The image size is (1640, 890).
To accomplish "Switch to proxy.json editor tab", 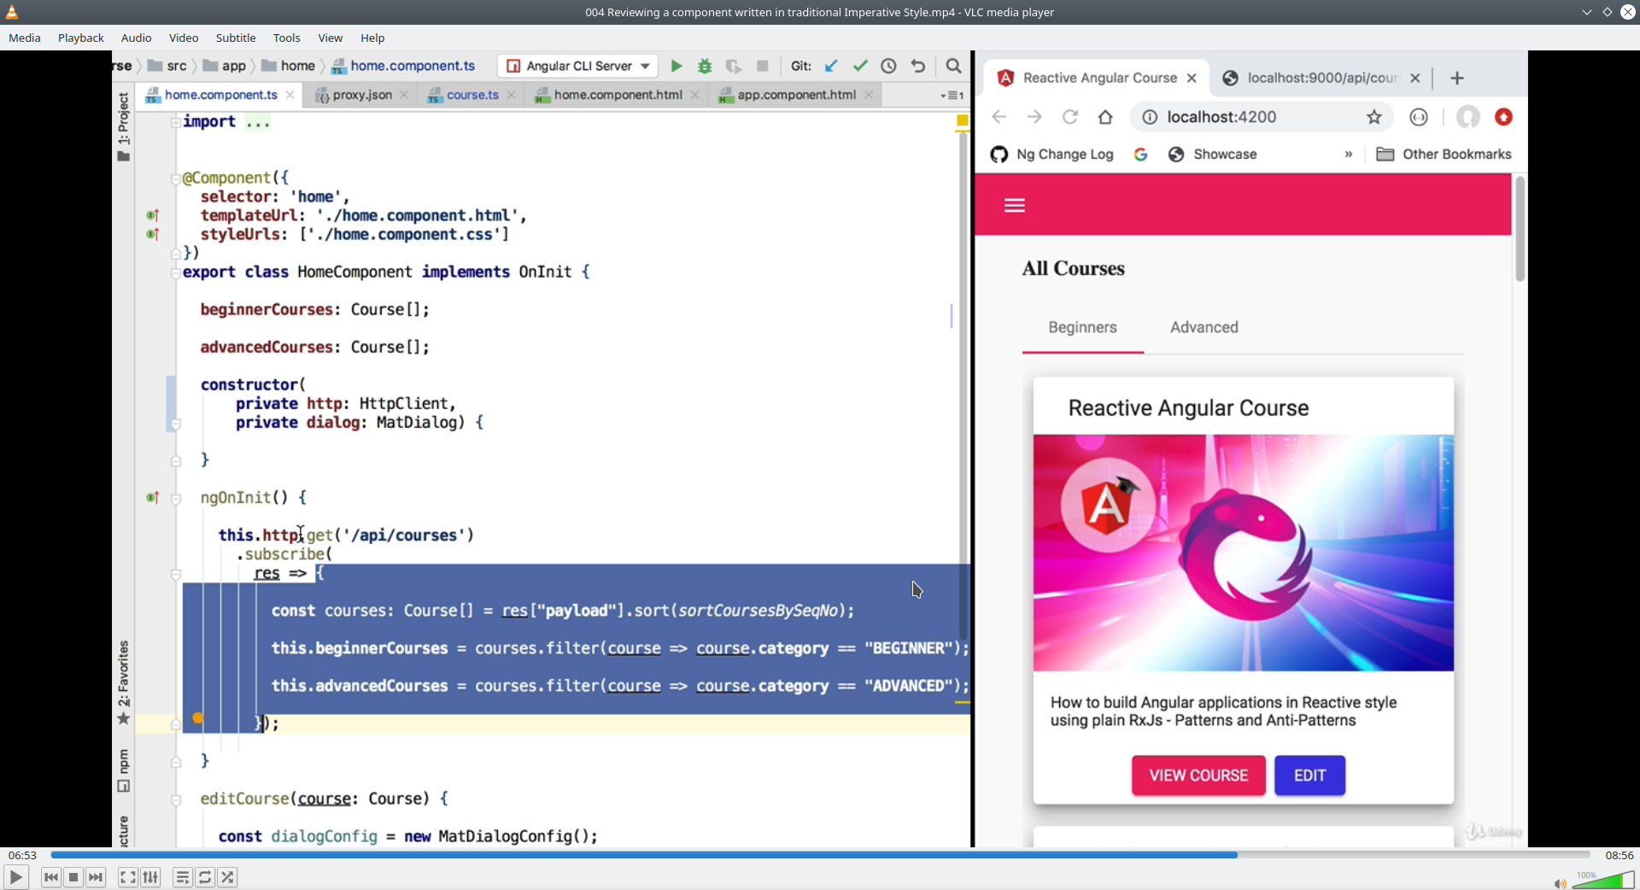I will click(362, 95).
